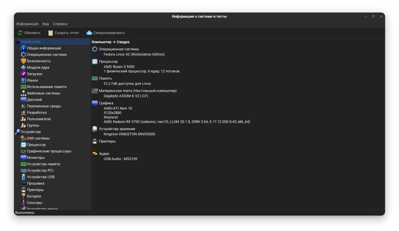The image size is (399, 231).
Task: Collapse the Компьютер tree category
Action: (17, 42)
